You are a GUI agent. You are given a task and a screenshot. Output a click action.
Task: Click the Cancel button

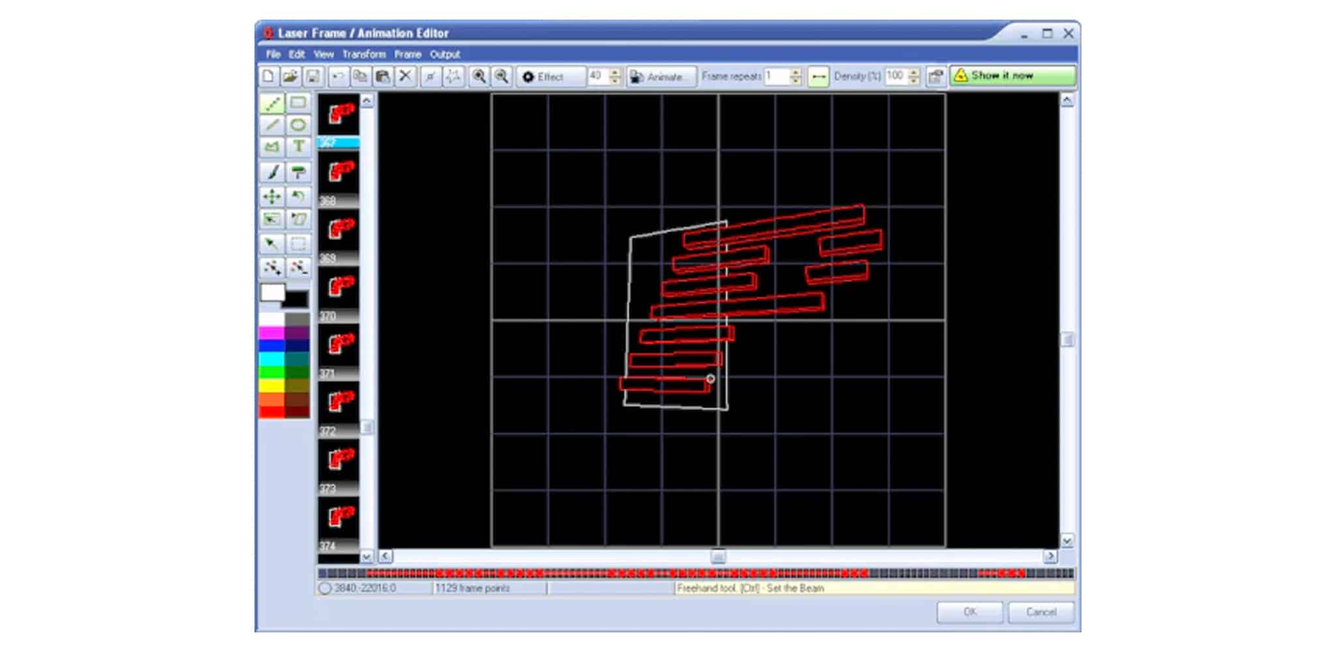(x=1040, y=612)
